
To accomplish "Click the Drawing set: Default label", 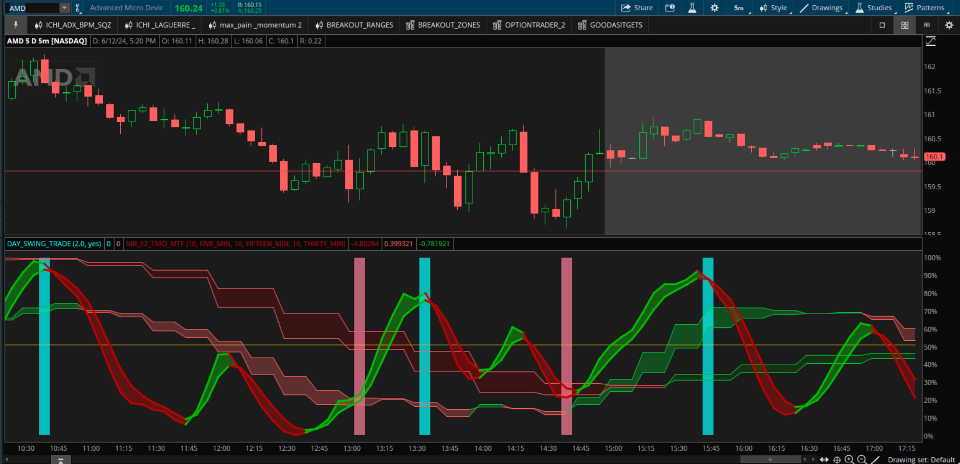I will [921, 459].
